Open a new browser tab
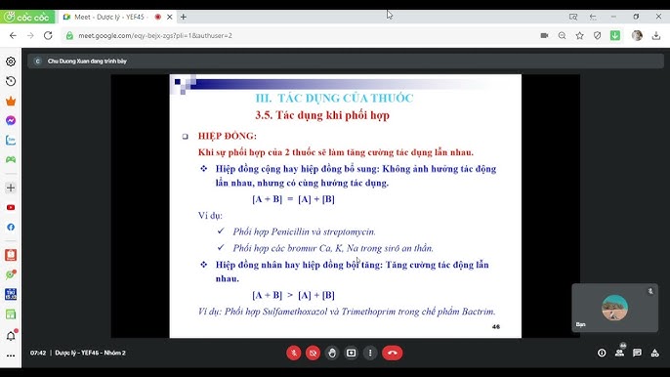 184,17
